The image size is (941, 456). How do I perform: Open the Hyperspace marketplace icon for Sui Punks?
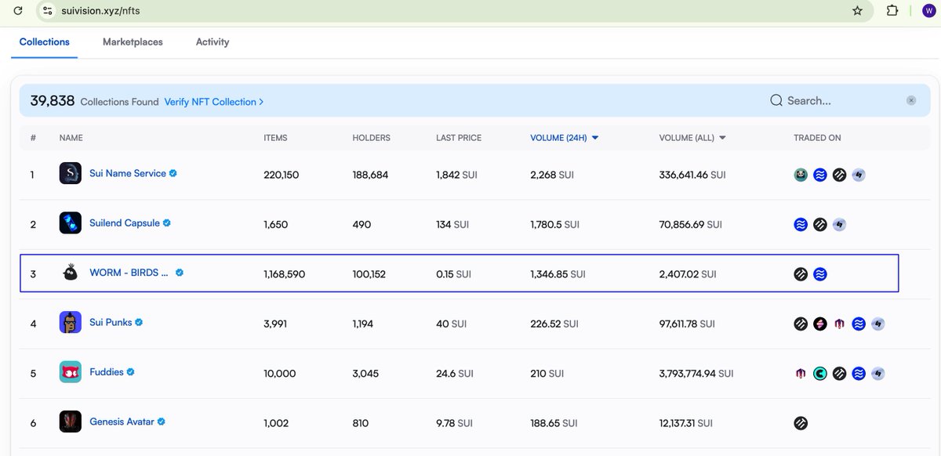point(879,324)
